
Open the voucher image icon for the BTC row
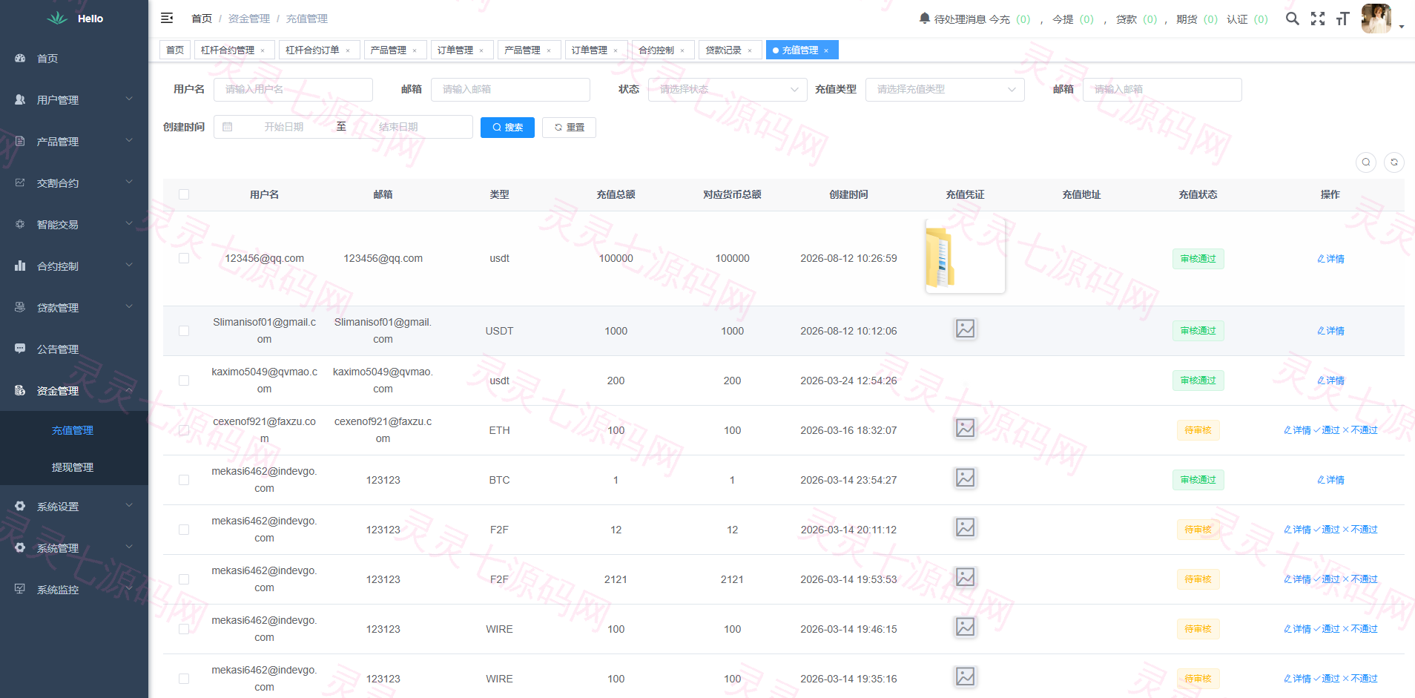coord(965,478)
